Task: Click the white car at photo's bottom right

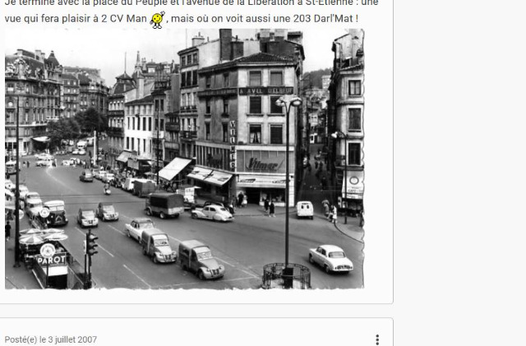Action: coord(330,257)
